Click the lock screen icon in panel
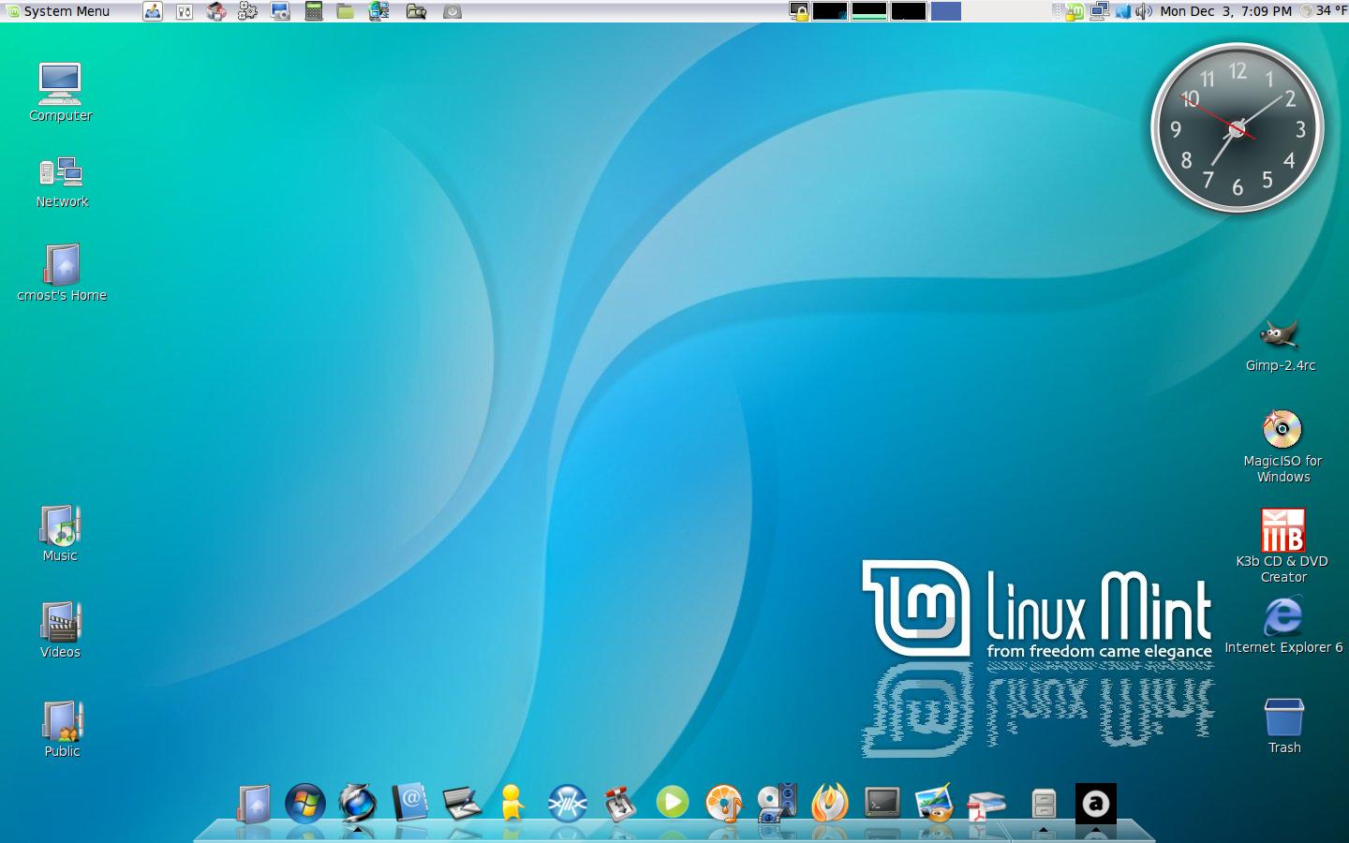1349x843 pixels. [x=799, y=11]
